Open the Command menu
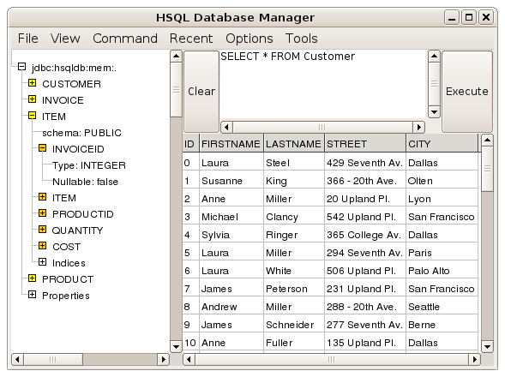 point(125,39)
